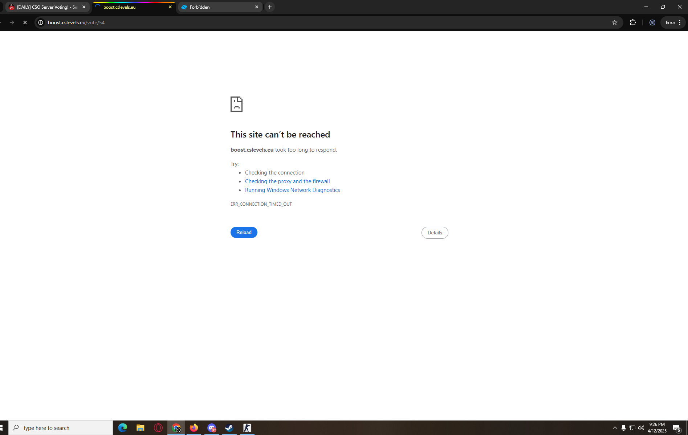This screenshot has width=688, height=435.
Task: Open the Extensions puzzle icon
Action: (633, 22)
